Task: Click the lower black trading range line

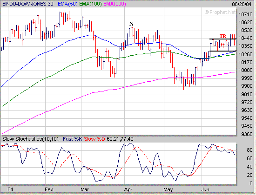Action: [223, 51]
